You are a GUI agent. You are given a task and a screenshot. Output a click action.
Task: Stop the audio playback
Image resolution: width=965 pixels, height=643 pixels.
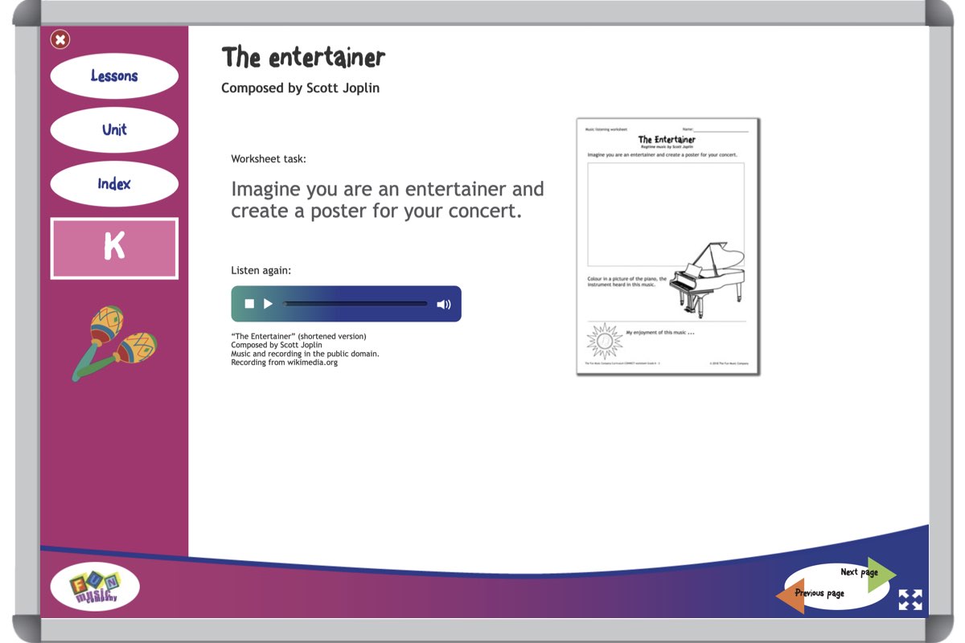[x=249, y=304]
